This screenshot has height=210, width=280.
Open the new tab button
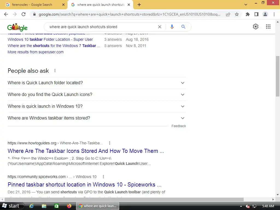[x=139, y=5]
